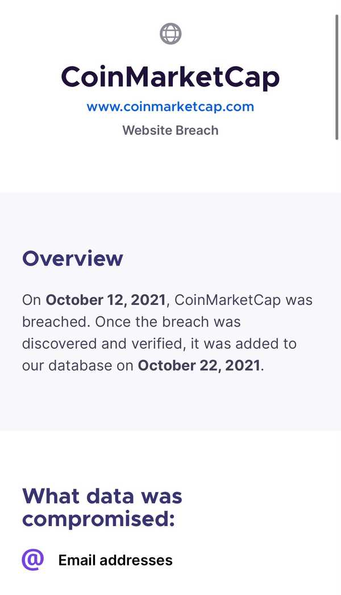Click the large CoinMarketCap page title
Viewport: 341px width, 595px height.
[x=170, y=77]
